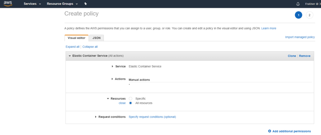This screenshot has width=321, height=135.
Task: Remove the Elastic Container Service permission
Action: 304,56
